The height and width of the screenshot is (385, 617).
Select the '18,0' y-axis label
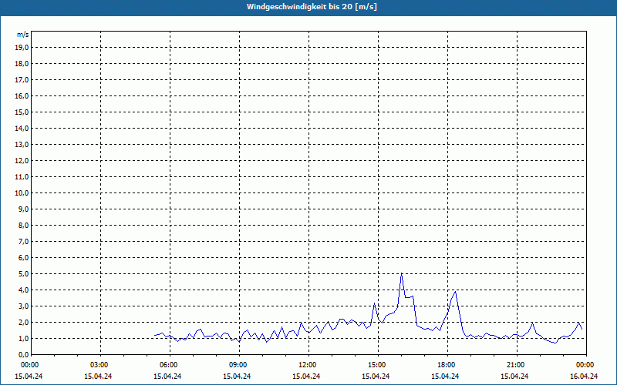(x=22, y=64)
